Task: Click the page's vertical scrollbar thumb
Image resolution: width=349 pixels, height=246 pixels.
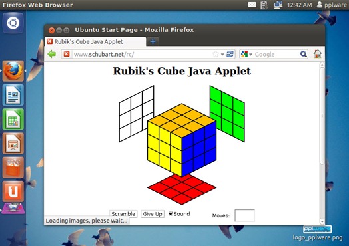Action: (322, 116)
